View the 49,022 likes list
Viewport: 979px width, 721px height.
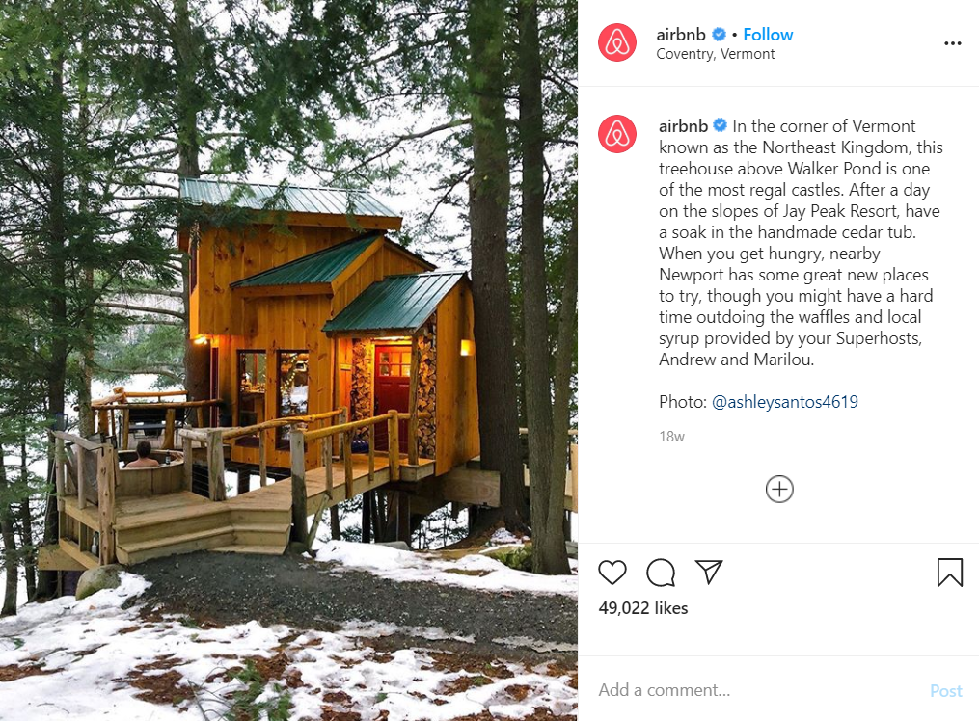[x=643, y=608]
